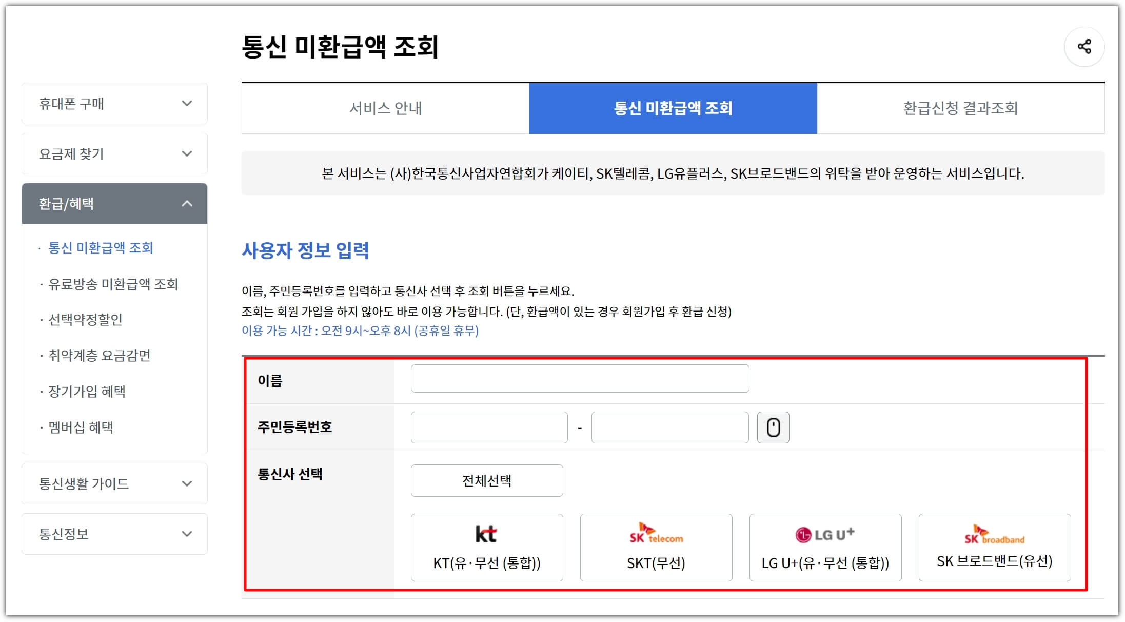Viewport: 1125px width, 622px height.
Task: Open 통신생활 가이드 section
Action: (114, 483)
